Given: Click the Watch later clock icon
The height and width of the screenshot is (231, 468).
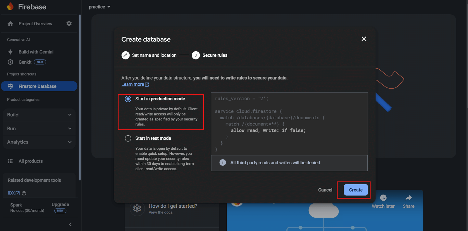Looking at the screenshot, I should [x=383, y=198].
